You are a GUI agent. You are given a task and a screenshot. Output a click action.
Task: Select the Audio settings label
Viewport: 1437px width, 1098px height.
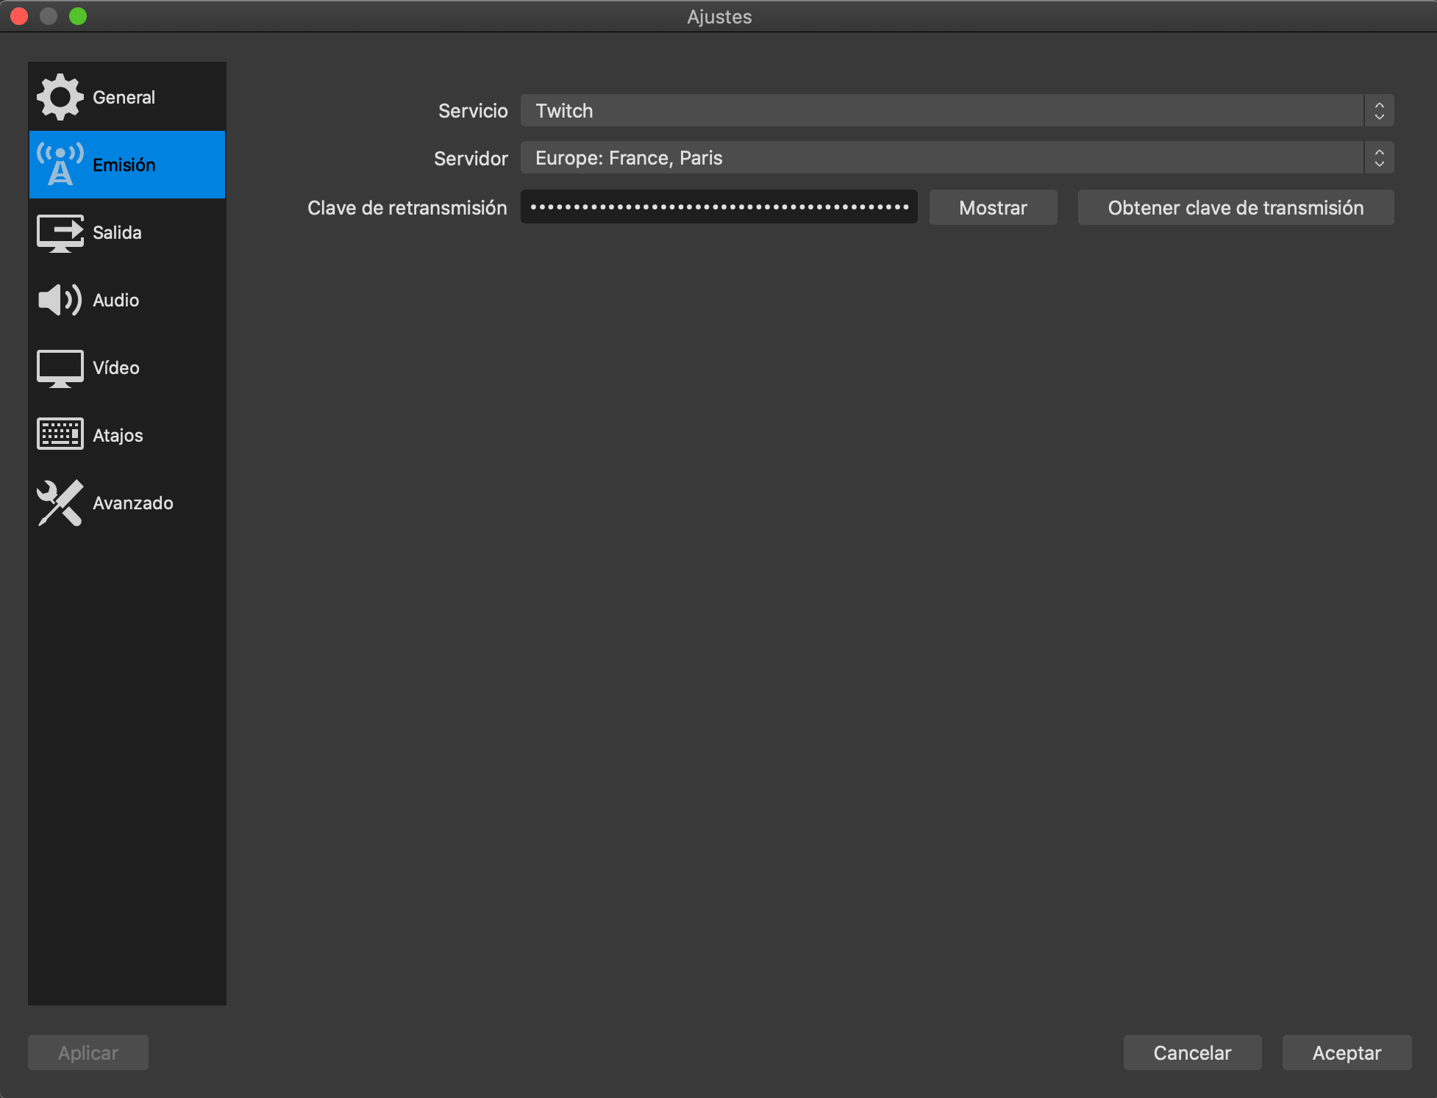tap(116, 300)
